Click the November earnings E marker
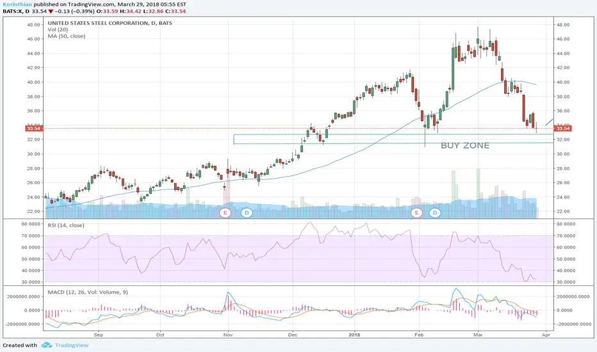 coord(225,212)
